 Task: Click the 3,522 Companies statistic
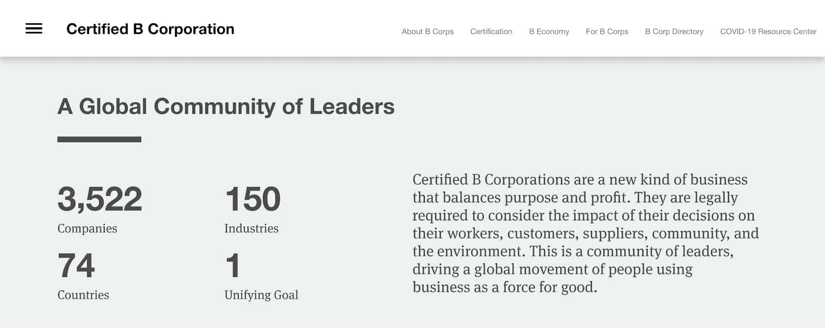(101, 200)
